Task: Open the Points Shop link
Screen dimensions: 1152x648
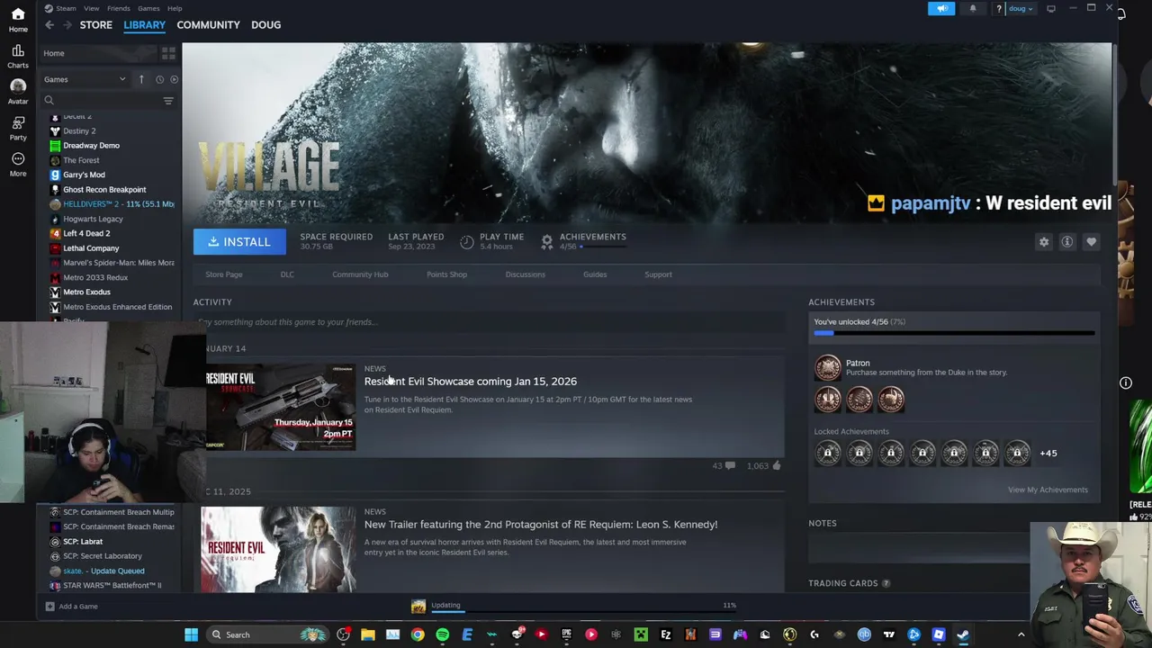Action: tap(446, 274)
